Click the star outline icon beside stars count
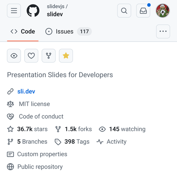Viewport: 177px width, 176px height. pos(10,129)
